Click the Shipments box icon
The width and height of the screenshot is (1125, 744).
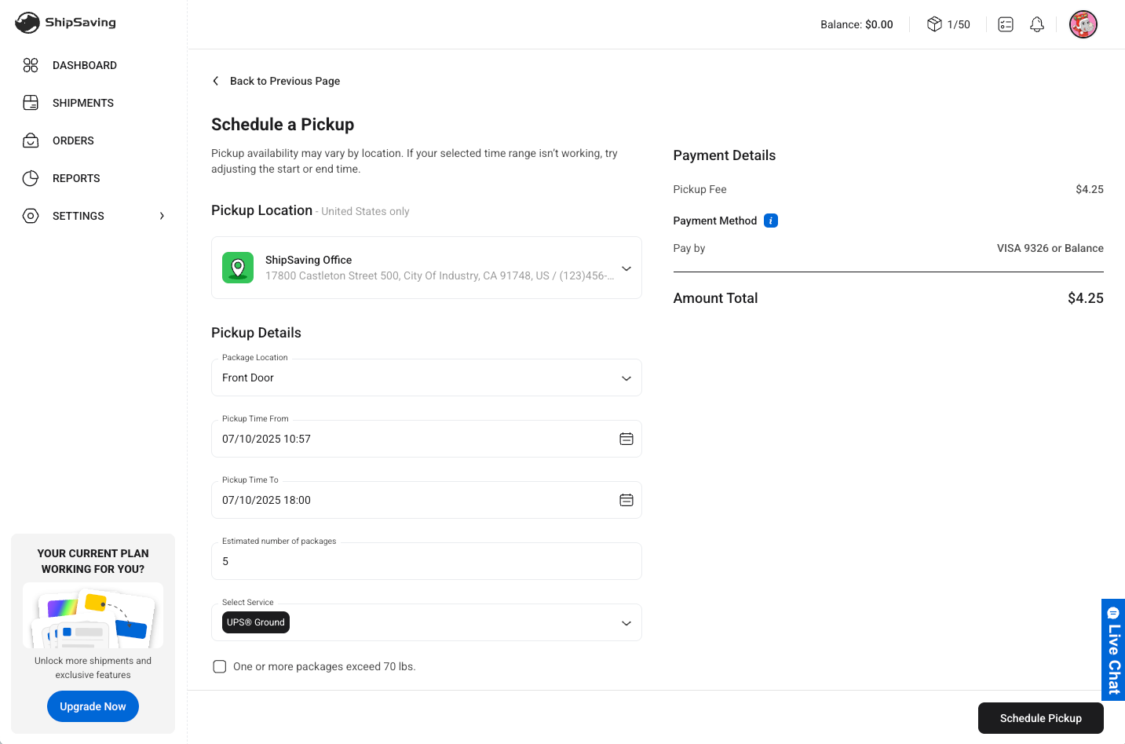[x=31, y=103]
